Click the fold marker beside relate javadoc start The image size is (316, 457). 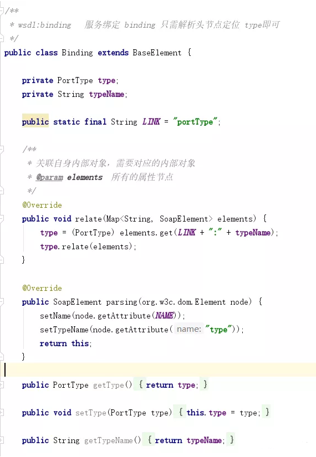[x=2, y=149]
